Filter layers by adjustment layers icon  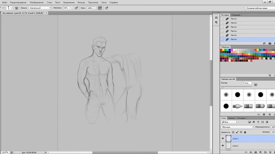pyautogui.click(x=254, y=122)
